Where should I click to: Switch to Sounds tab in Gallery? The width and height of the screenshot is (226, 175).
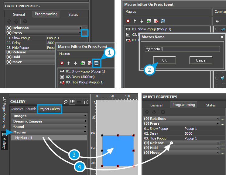[x=31, y=109]
